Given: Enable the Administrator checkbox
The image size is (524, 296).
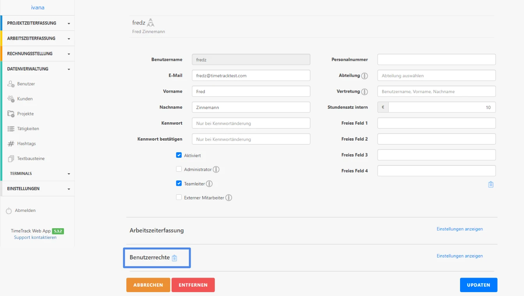Looking at the screenshot, I should point(179,169).
